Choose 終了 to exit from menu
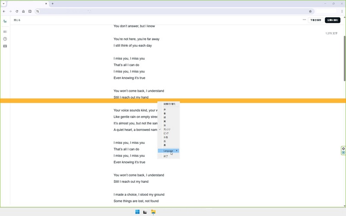The width and height of the screenshot is (346, 216). point(166,156)
